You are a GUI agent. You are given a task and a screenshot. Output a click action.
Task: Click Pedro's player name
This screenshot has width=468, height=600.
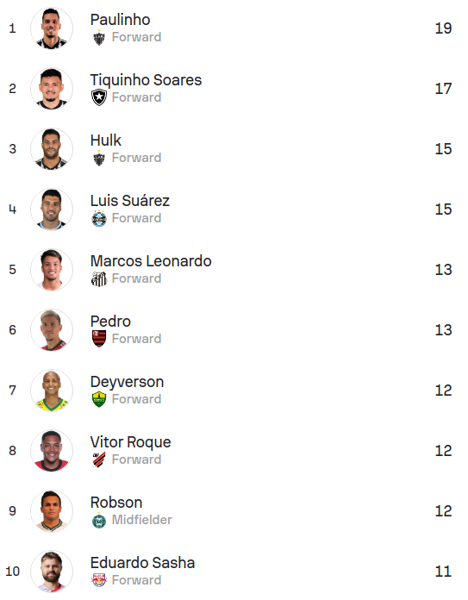(110, 322)
